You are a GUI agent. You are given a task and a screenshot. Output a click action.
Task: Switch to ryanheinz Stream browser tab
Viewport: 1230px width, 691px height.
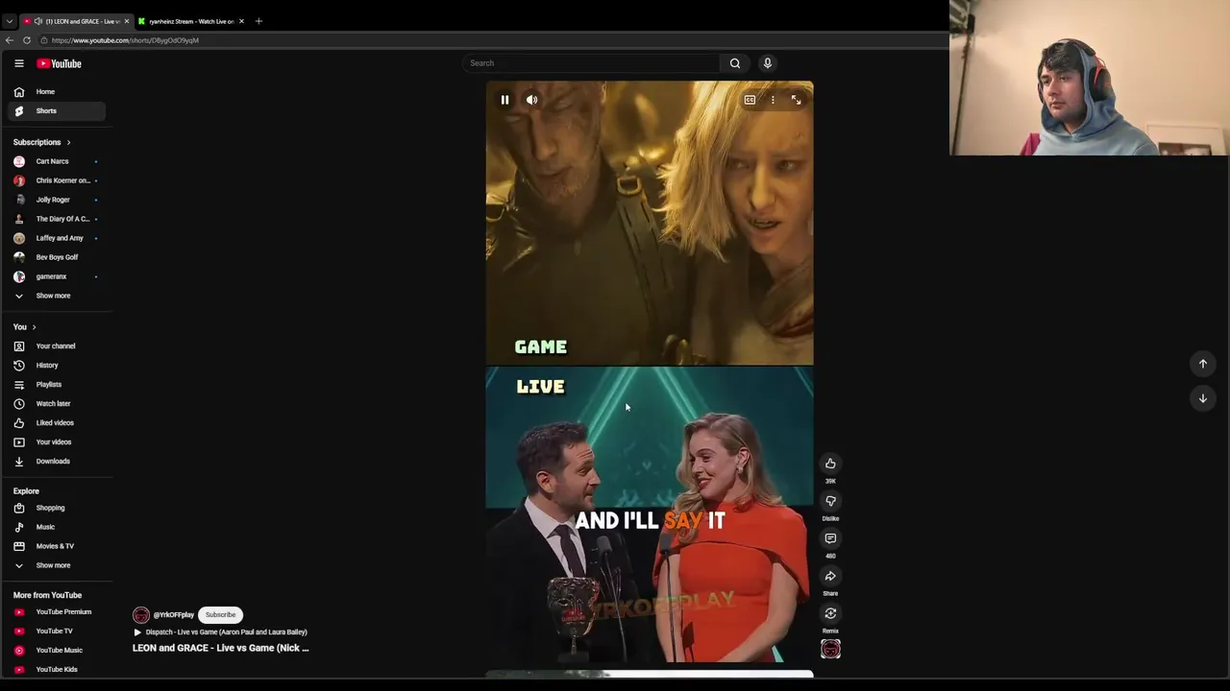191,21
